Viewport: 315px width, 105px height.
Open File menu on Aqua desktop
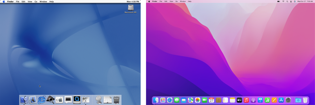(x=18, y=2)
